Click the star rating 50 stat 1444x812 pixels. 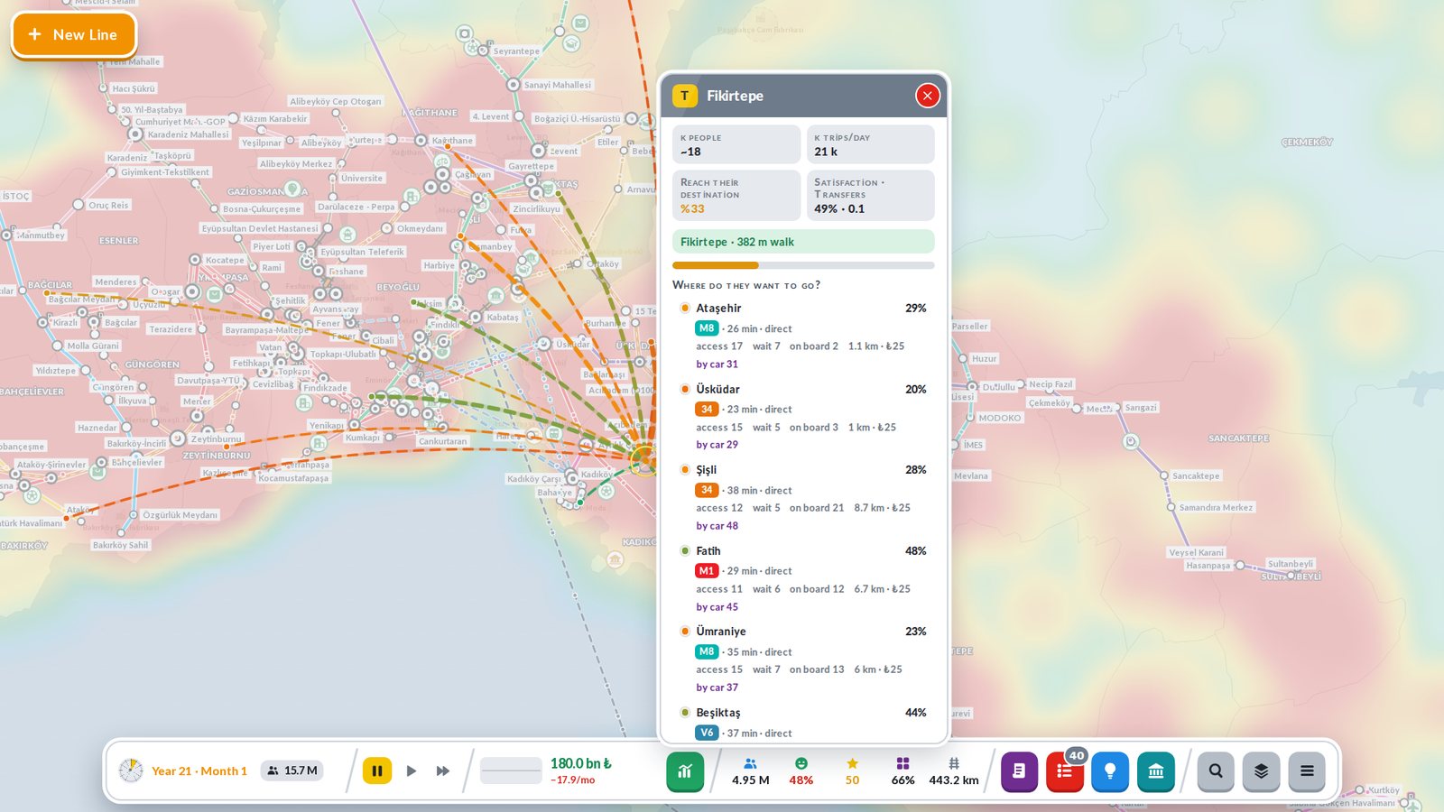852,771
